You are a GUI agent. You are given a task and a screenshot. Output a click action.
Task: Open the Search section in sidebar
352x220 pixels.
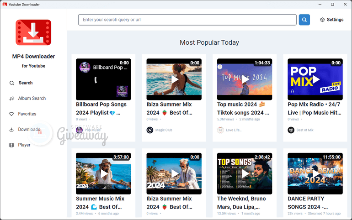[x=25, y=83]
